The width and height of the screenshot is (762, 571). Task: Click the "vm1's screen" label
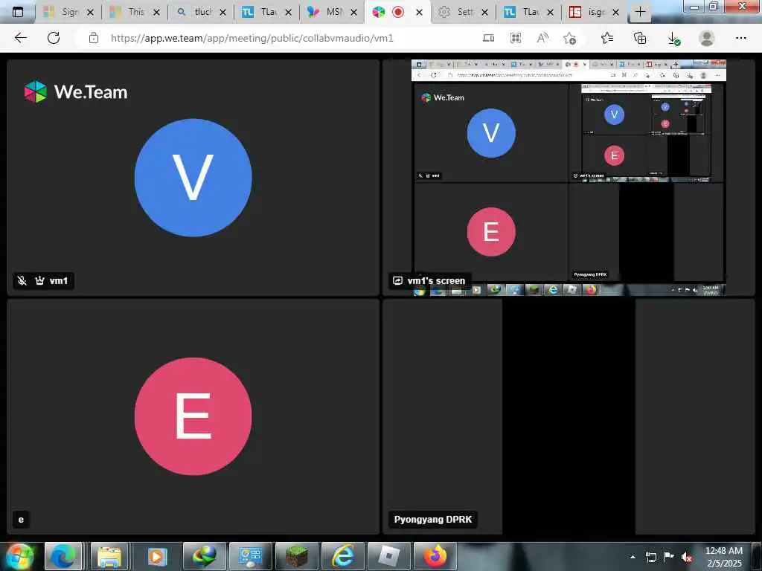tap(436, 280)
